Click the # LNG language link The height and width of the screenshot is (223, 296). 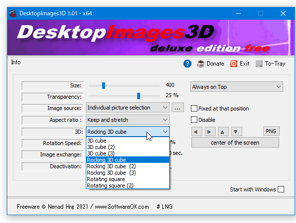point(164,207)
